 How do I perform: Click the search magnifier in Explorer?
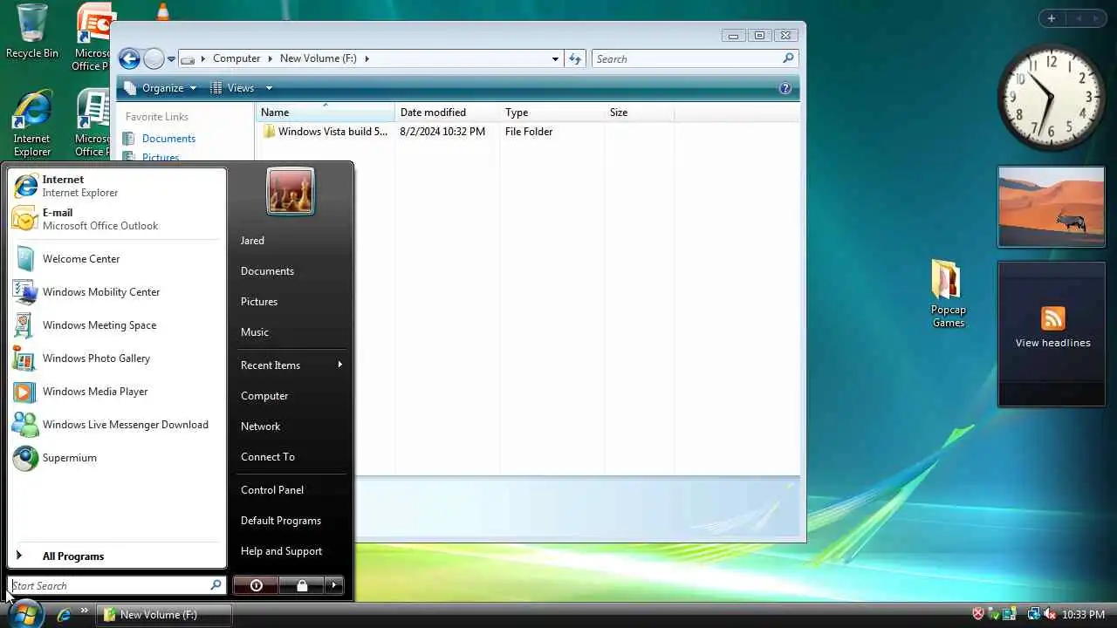click(789, 58)
